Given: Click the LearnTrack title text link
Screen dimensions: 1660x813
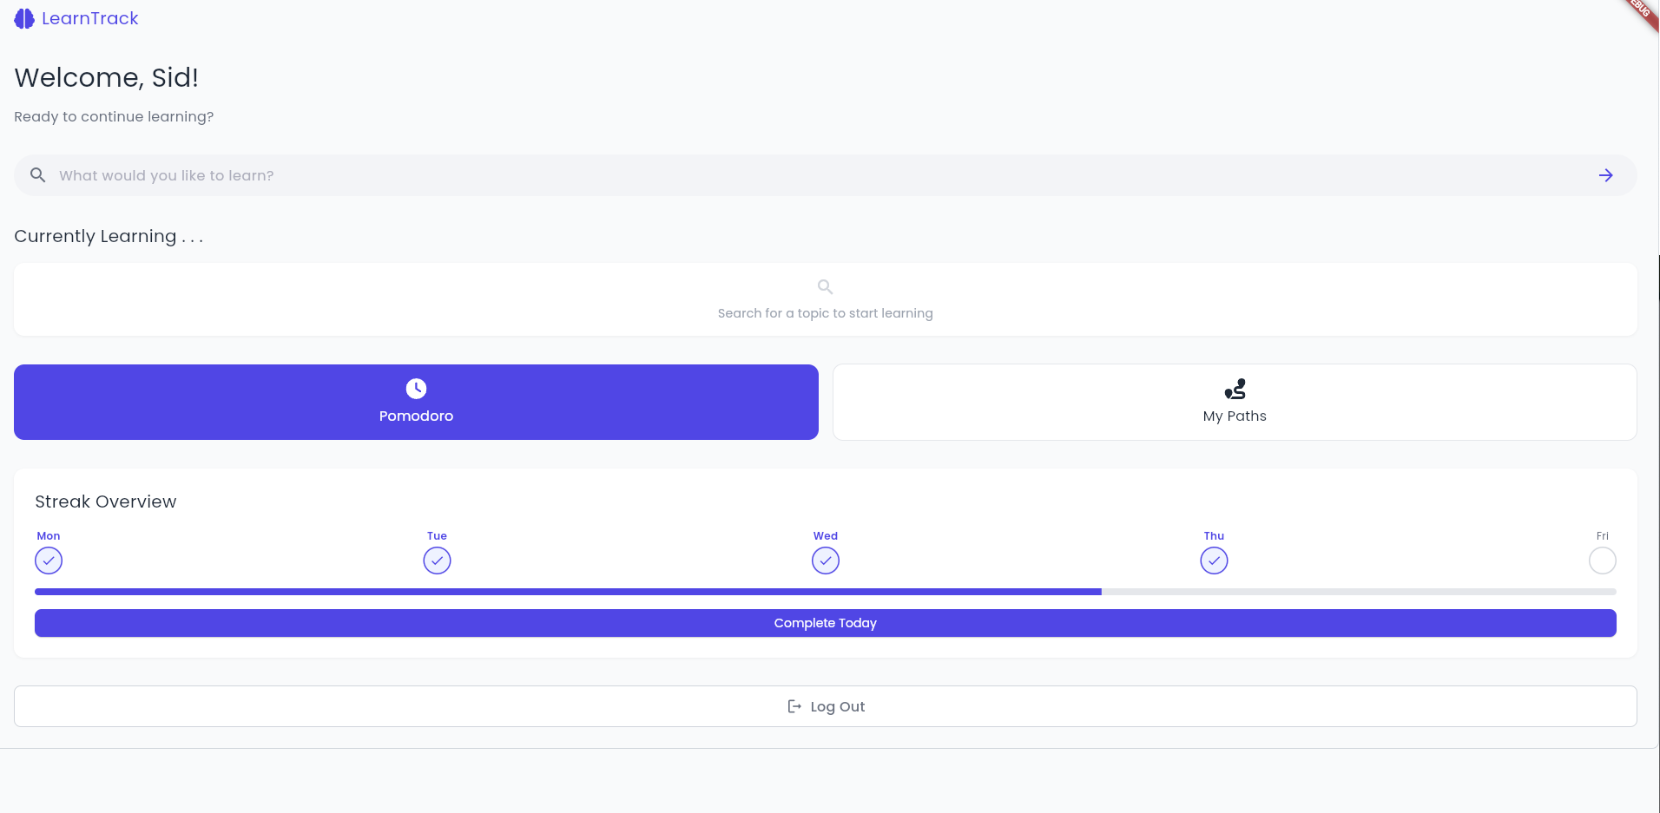Looking at the screenshot, I should pos(90,19).
